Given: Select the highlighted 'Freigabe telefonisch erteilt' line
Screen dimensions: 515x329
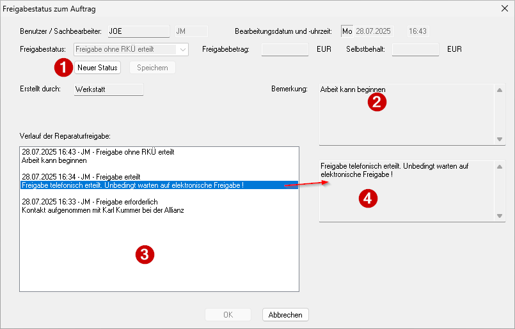Looking at the screenshot, I should [x=159, y=185].
